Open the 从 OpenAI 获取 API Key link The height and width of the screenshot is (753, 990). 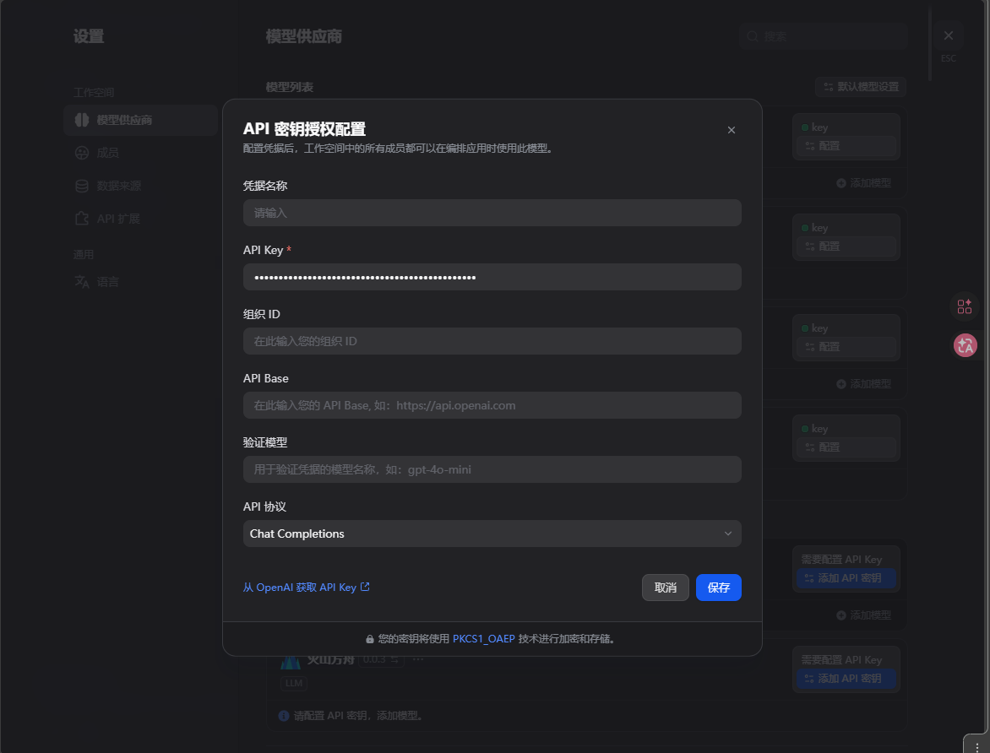pos(300,588)
